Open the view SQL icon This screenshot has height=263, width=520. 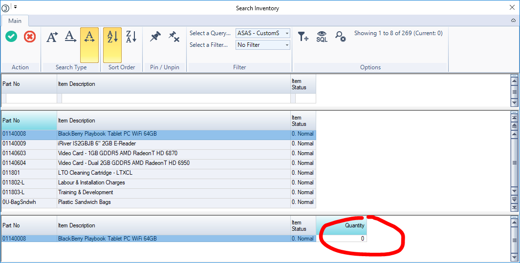coord(322,36)
